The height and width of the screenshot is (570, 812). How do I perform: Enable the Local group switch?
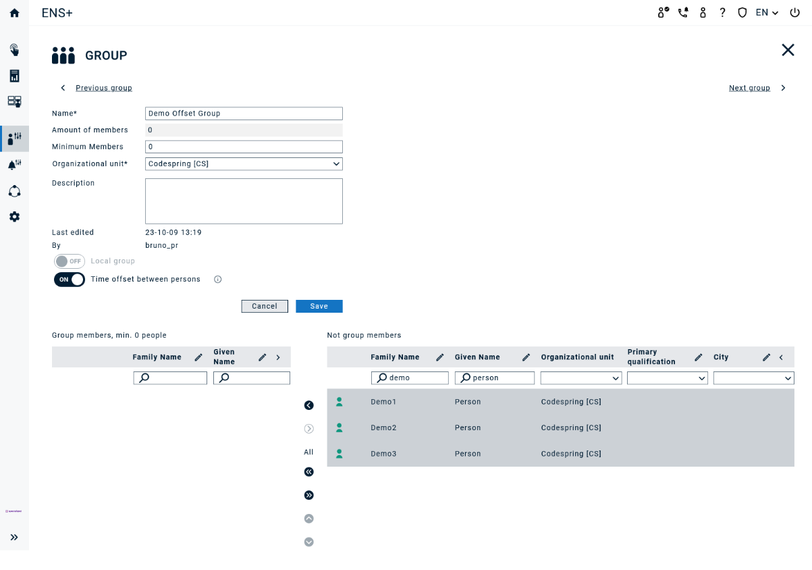point(69,261)
